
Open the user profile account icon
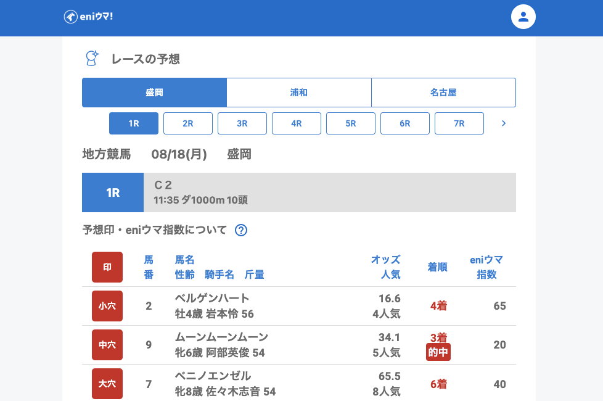[523, 17]
